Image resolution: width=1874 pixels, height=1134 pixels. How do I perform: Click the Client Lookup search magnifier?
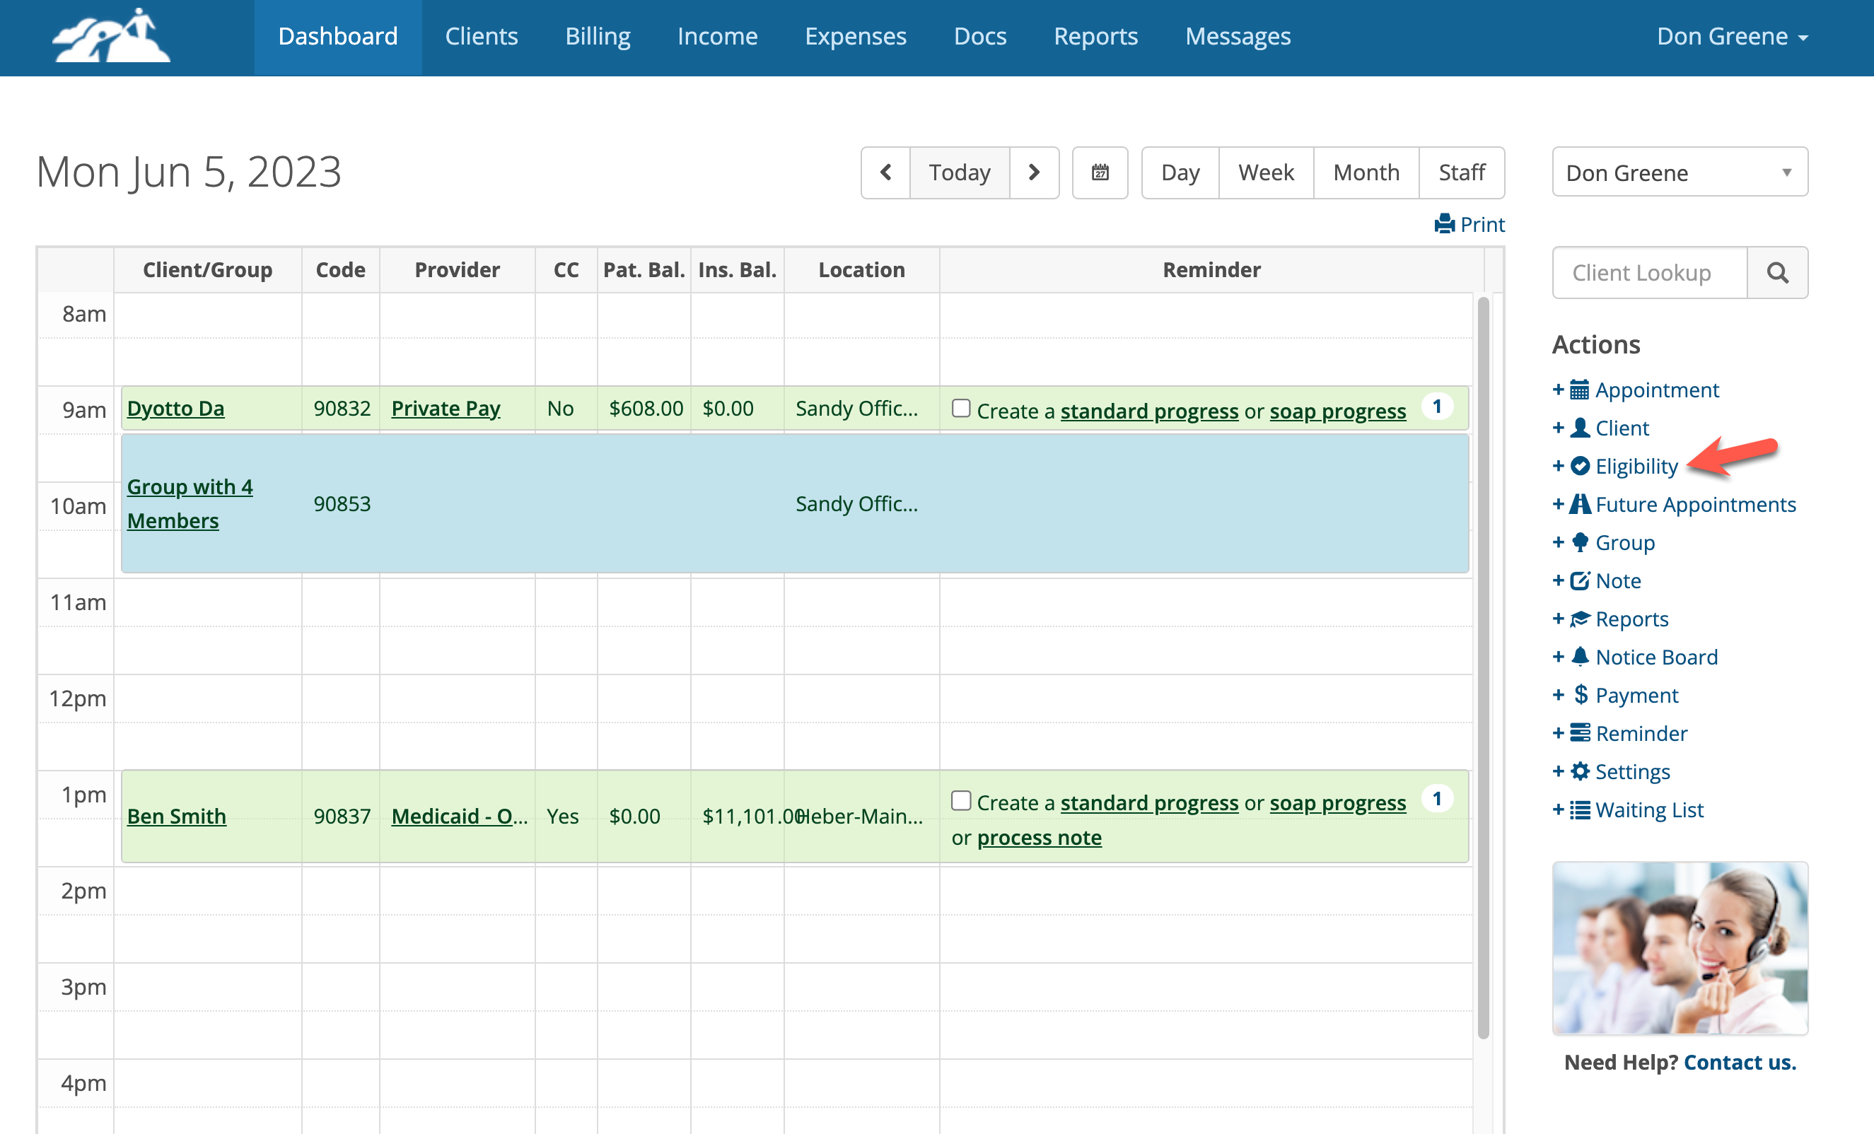click(x=1776, y=272)
